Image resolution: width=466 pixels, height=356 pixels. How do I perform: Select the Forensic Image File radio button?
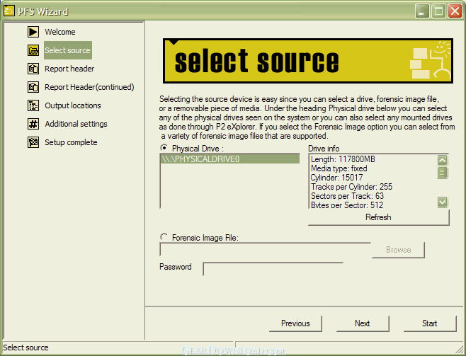[x=164, y=237]
